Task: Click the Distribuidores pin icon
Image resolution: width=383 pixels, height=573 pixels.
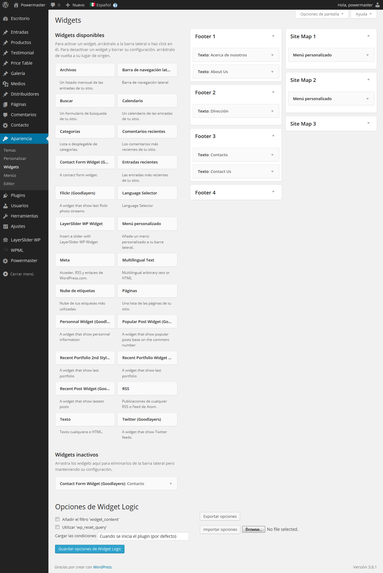Action: pyautogui.click(x=5, y=94)
